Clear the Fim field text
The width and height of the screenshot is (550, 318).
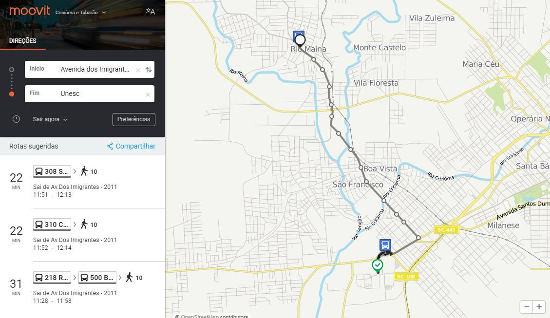148,94
